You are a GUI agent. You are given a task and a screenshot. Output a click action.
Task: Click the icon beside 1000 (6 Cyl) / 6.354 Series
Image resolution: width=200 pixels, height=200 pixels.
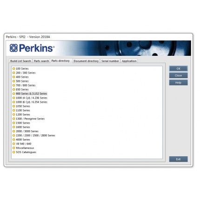coord(14,102)
